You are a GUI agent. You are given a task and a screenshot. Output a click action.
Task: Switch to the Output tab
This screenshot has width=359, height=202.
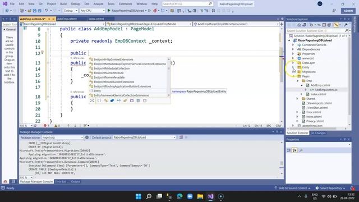pyautogui.click(x=75, y=182)
